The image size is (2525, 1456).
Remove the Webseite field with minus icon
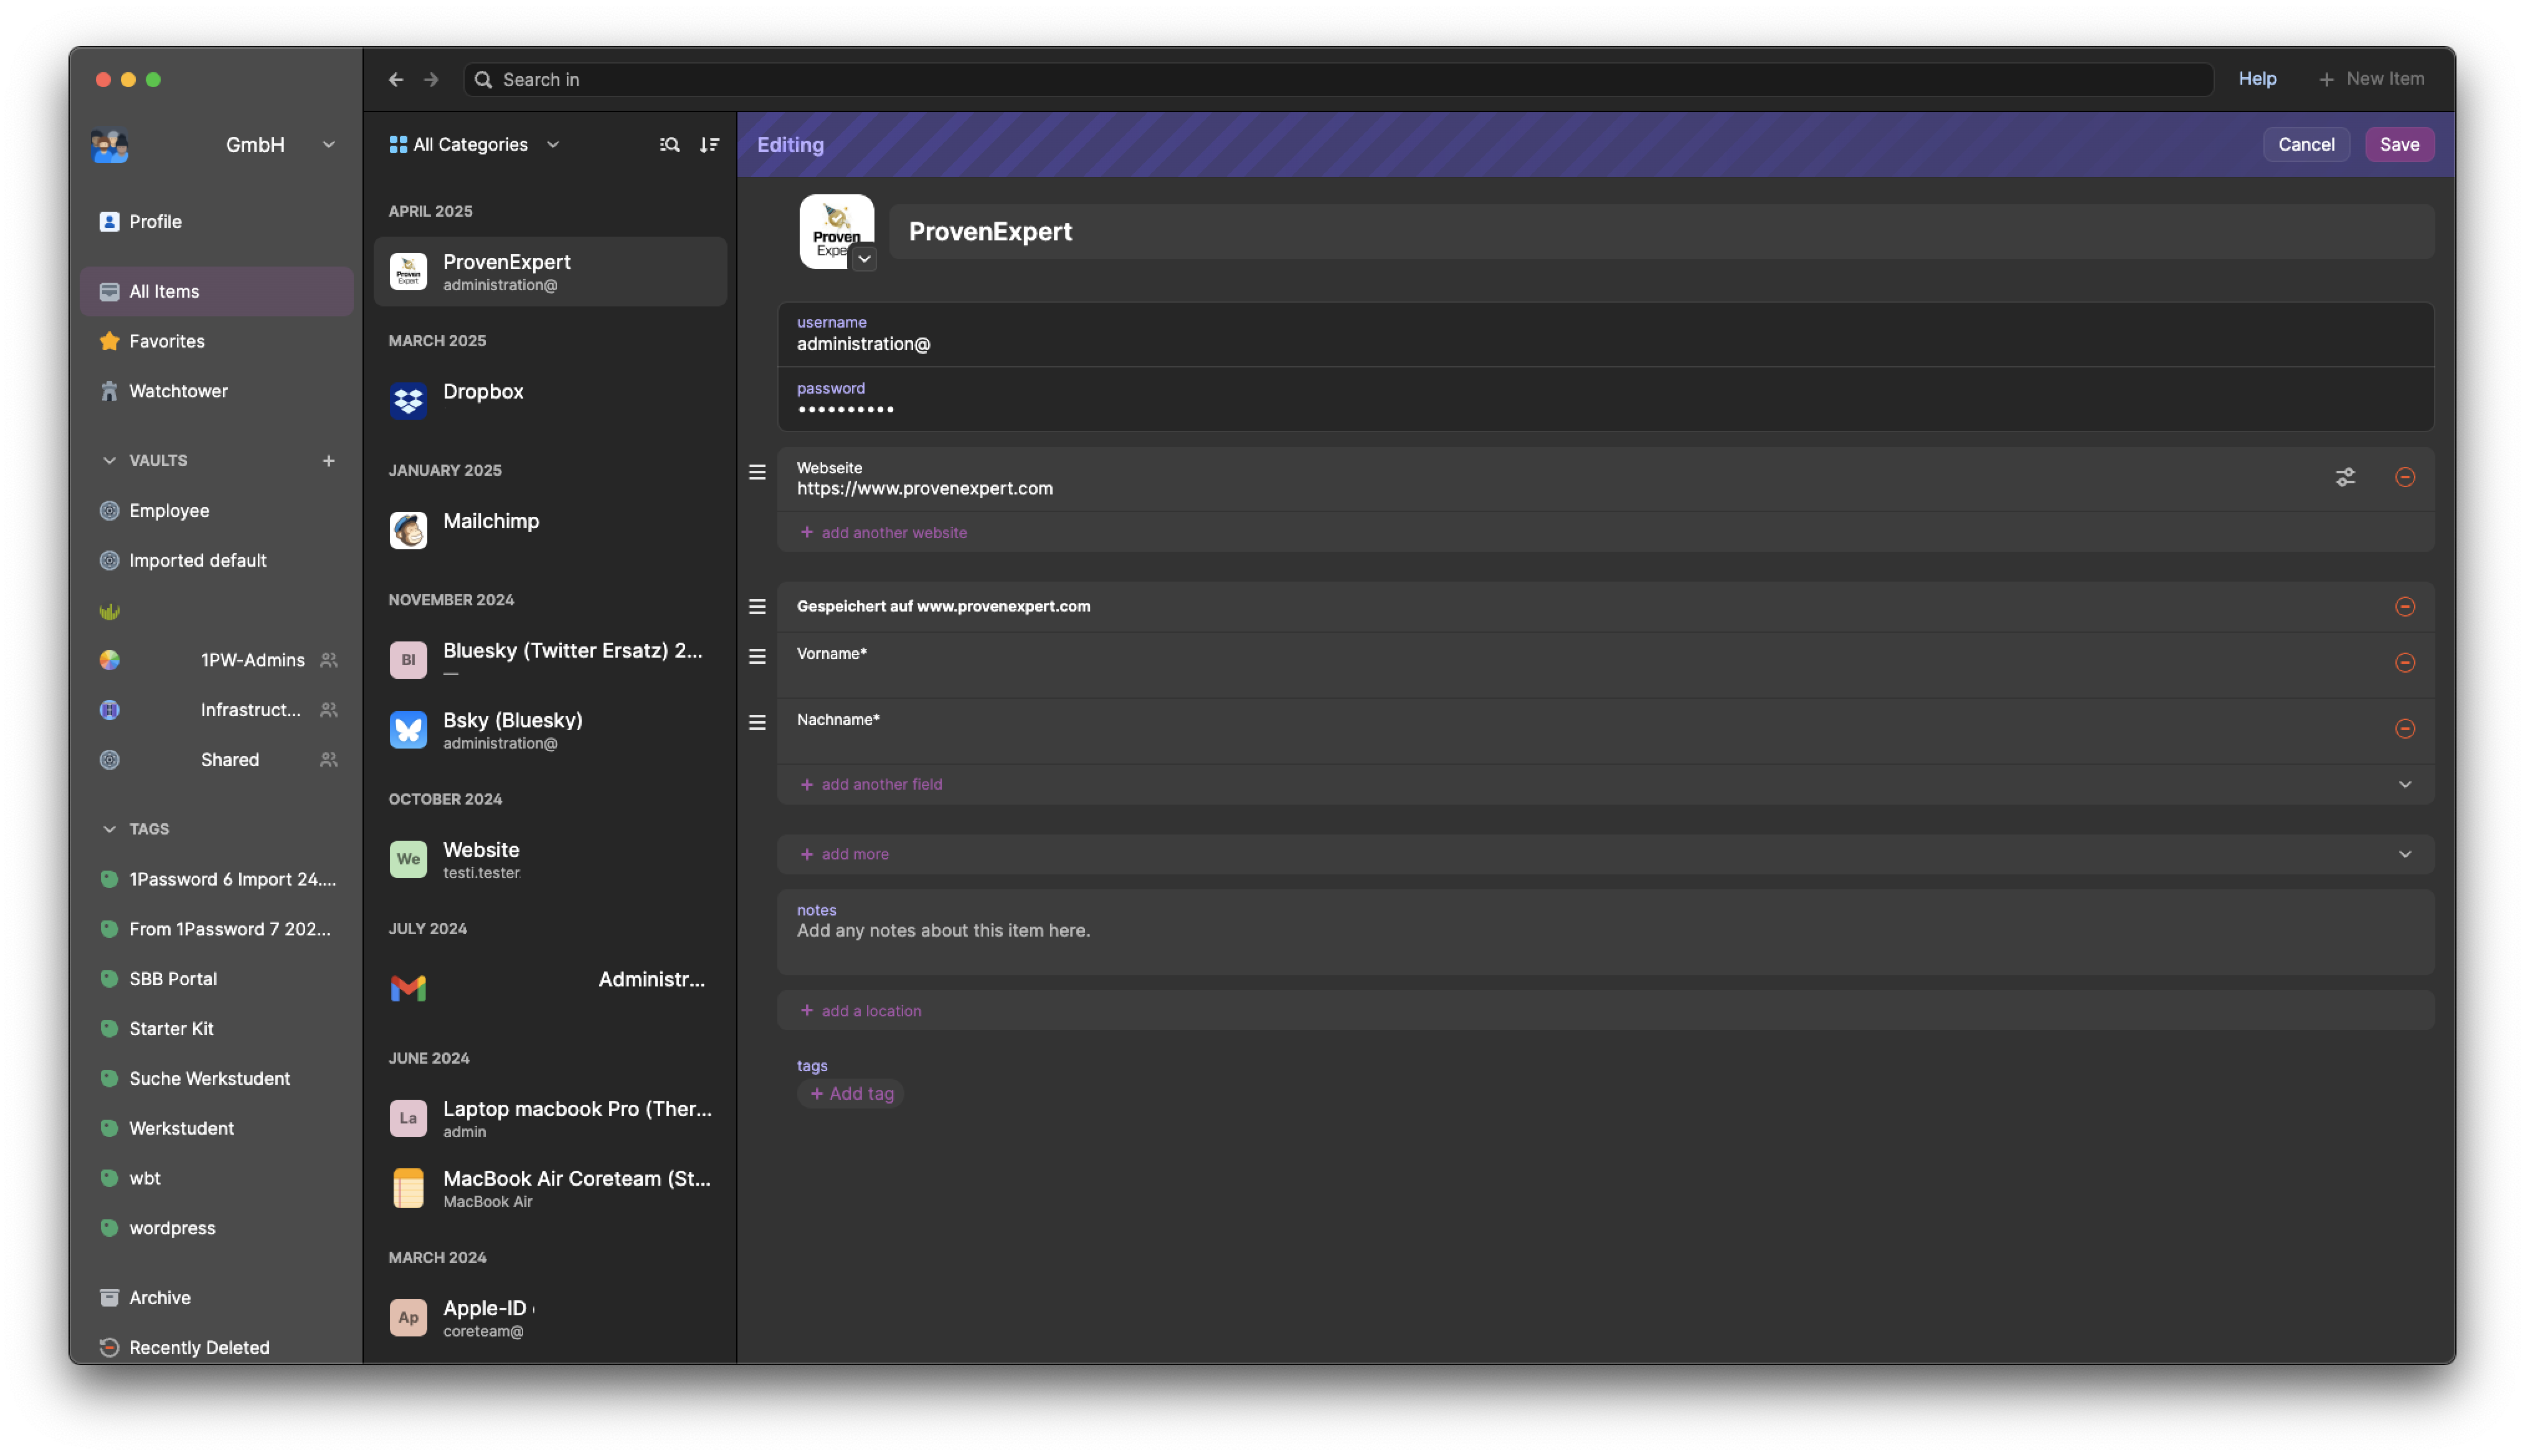tap(2404, 477)
